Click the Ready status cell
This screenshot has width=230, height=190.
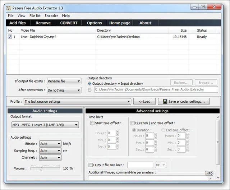[x=202, y=37]
